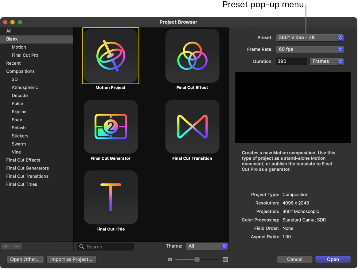This screenshot has height=269, width=358.
Task: Click the add (+) button below the sidebar
Action: point(6,246)
